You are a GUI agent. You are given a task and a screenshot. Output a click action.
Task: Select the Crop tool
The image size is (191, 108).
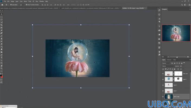(x=1, y=25)
